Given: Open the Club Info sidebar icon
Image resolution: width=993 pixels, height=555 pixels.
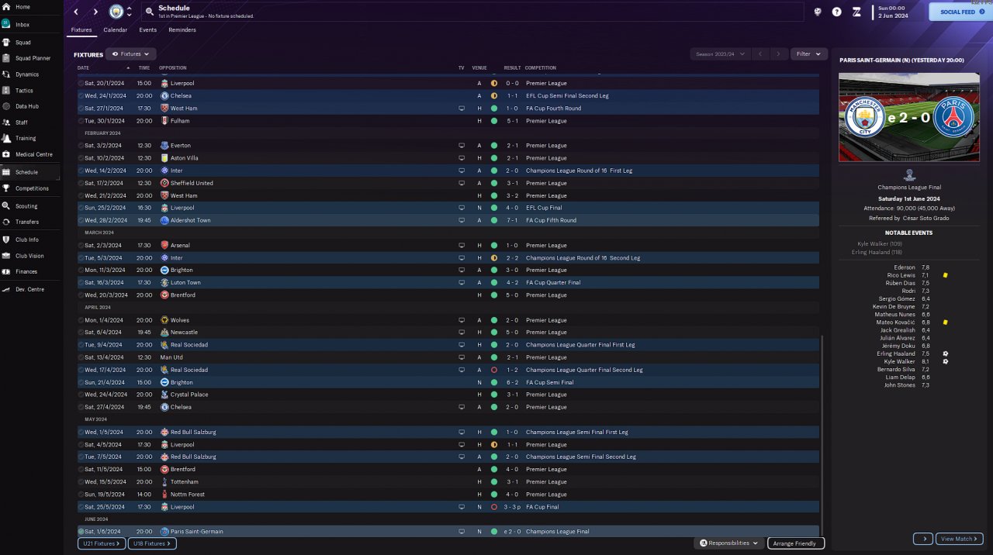Looking at the screenshot, I should pyautogui.click(x=7, y=240).
